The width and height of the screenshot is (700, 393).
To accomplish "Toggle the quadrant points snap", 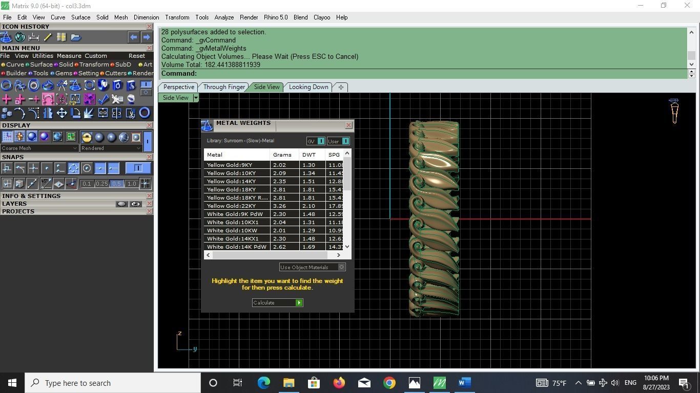I will pyautogui.click(x=73, y=168).
